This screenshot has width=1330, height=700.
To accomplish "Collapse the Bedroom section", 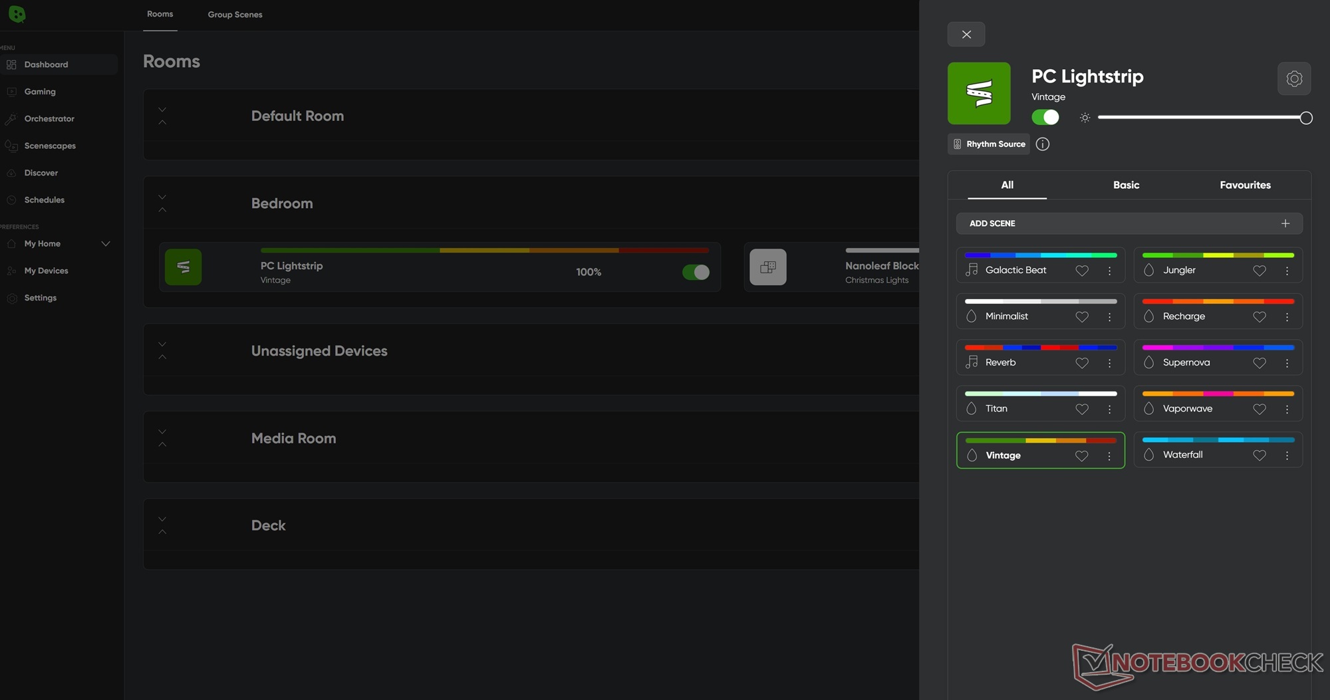I will [x=162, y=203].
